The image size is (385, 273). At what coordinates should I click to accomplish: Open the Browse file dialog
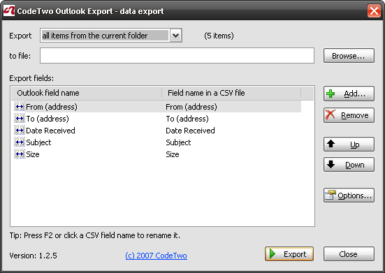[x=349, y=56]
